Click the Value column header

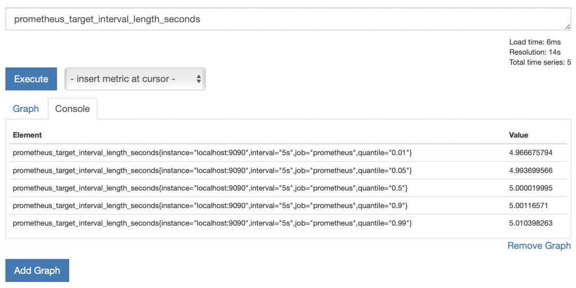[x=519, y=135]
